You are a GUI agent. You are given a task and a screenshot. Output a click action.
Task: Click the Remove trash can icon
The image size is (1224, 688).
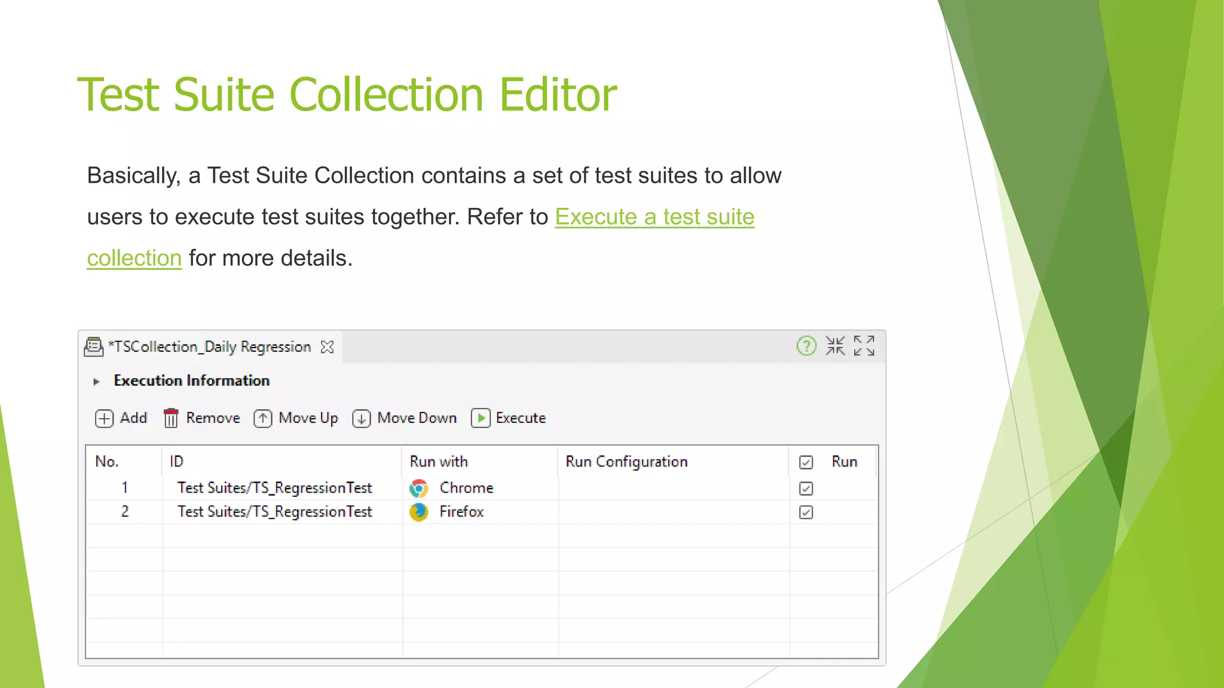pyautogui.click(x=171, y=418)
